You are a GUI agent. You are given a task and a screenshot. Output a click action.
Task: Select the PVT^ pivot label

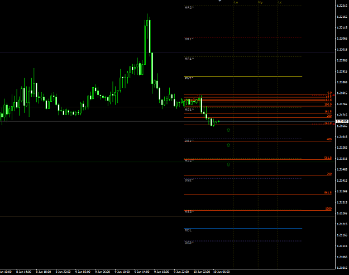click(189, 78)
